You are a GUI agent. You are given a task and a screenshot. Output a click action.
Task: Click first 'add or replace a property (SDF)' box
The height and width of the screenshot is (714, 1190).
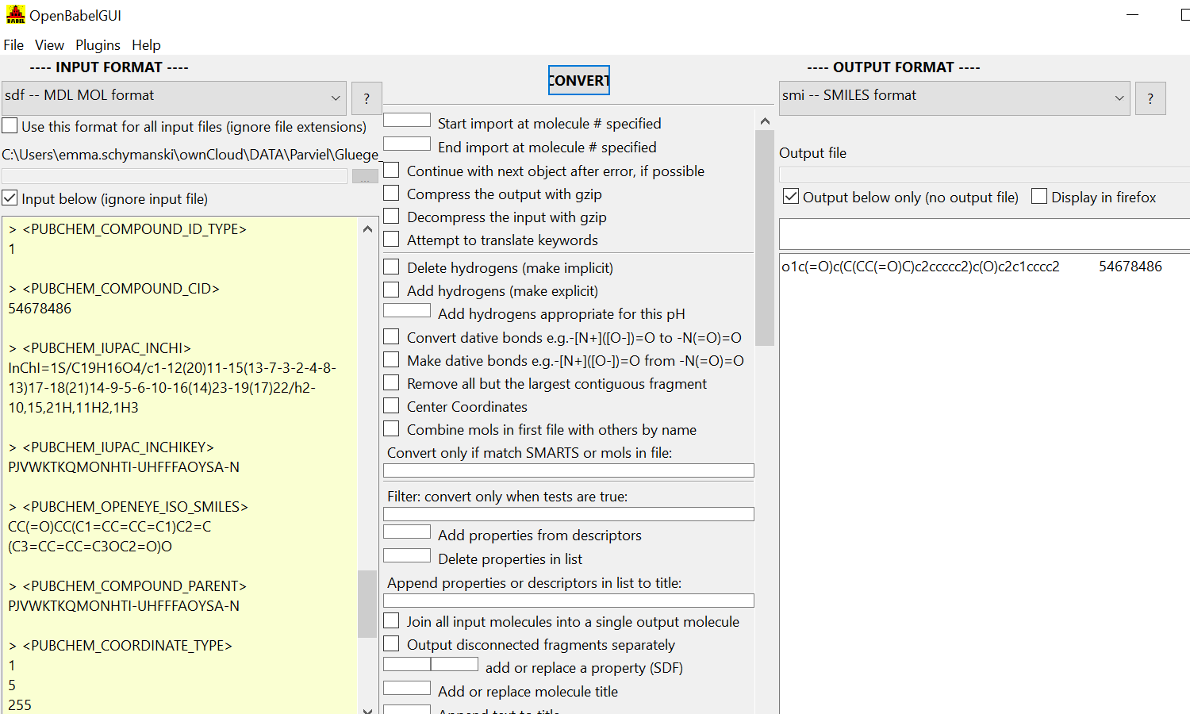[x=407, y=664]
